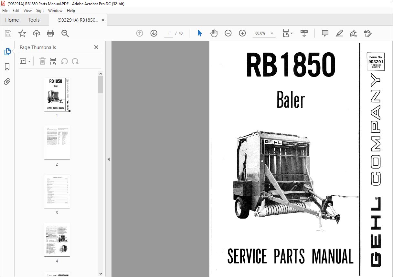Open the File menu
Screen dimensions: 393x277
coord(5,11)
